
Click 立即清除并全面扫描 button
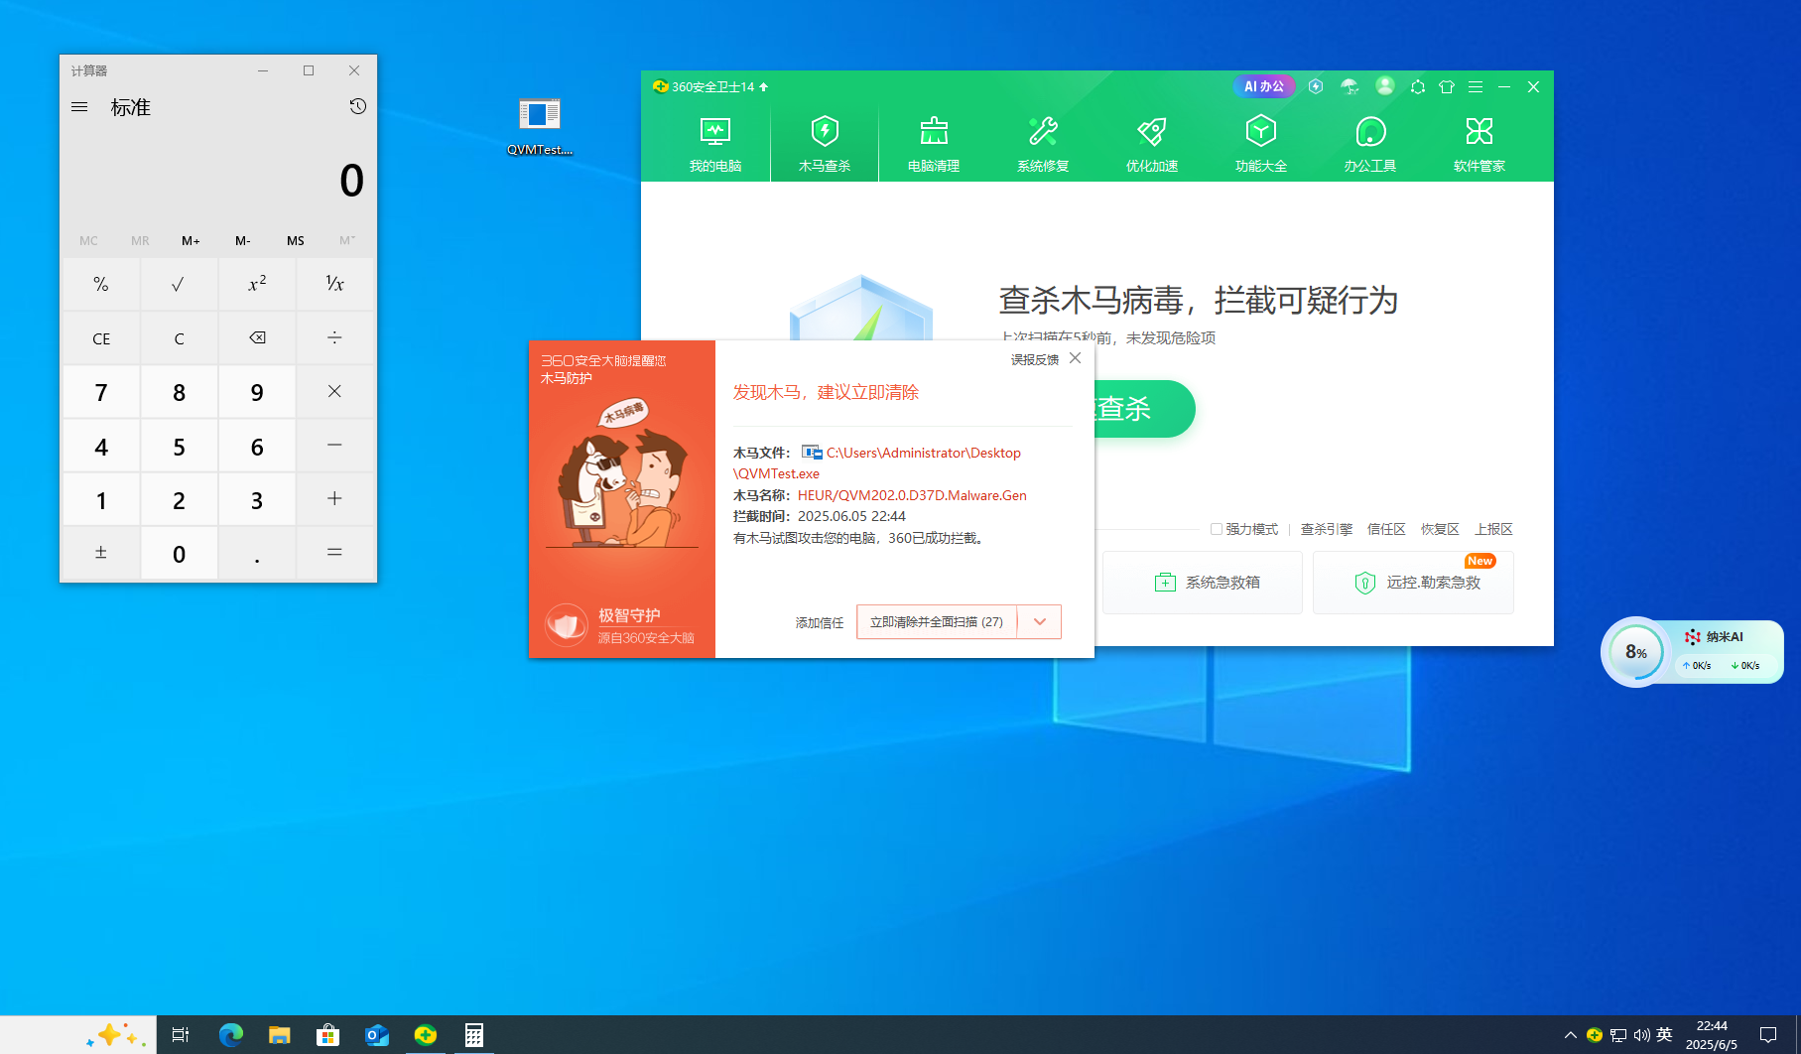(937, 622)
